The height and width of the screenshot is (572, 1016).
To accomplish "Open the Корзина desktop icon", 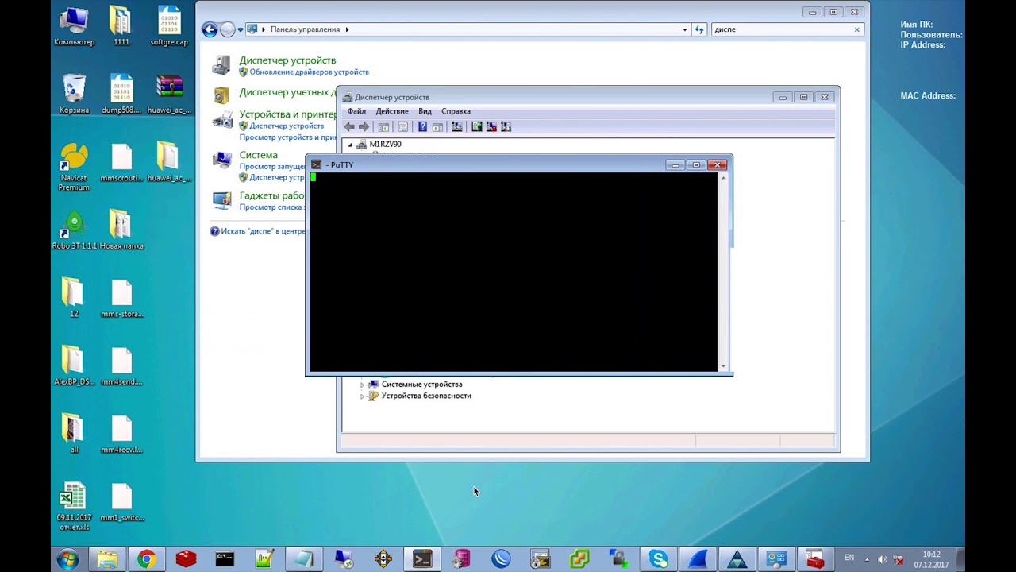I will (x=74, y=94).
